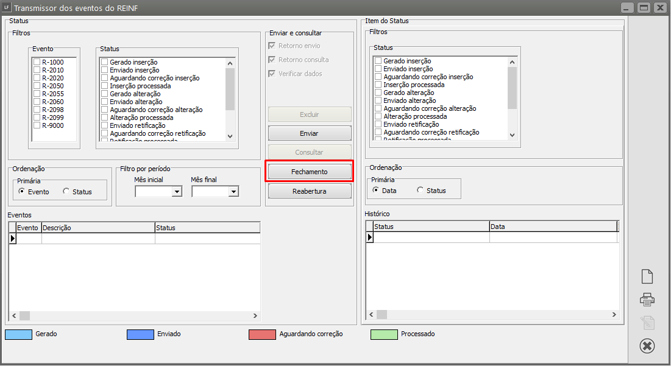Screen dimensions: 671x366
Task: Open the Mês inicial dropdown
Action: (177, 192)
